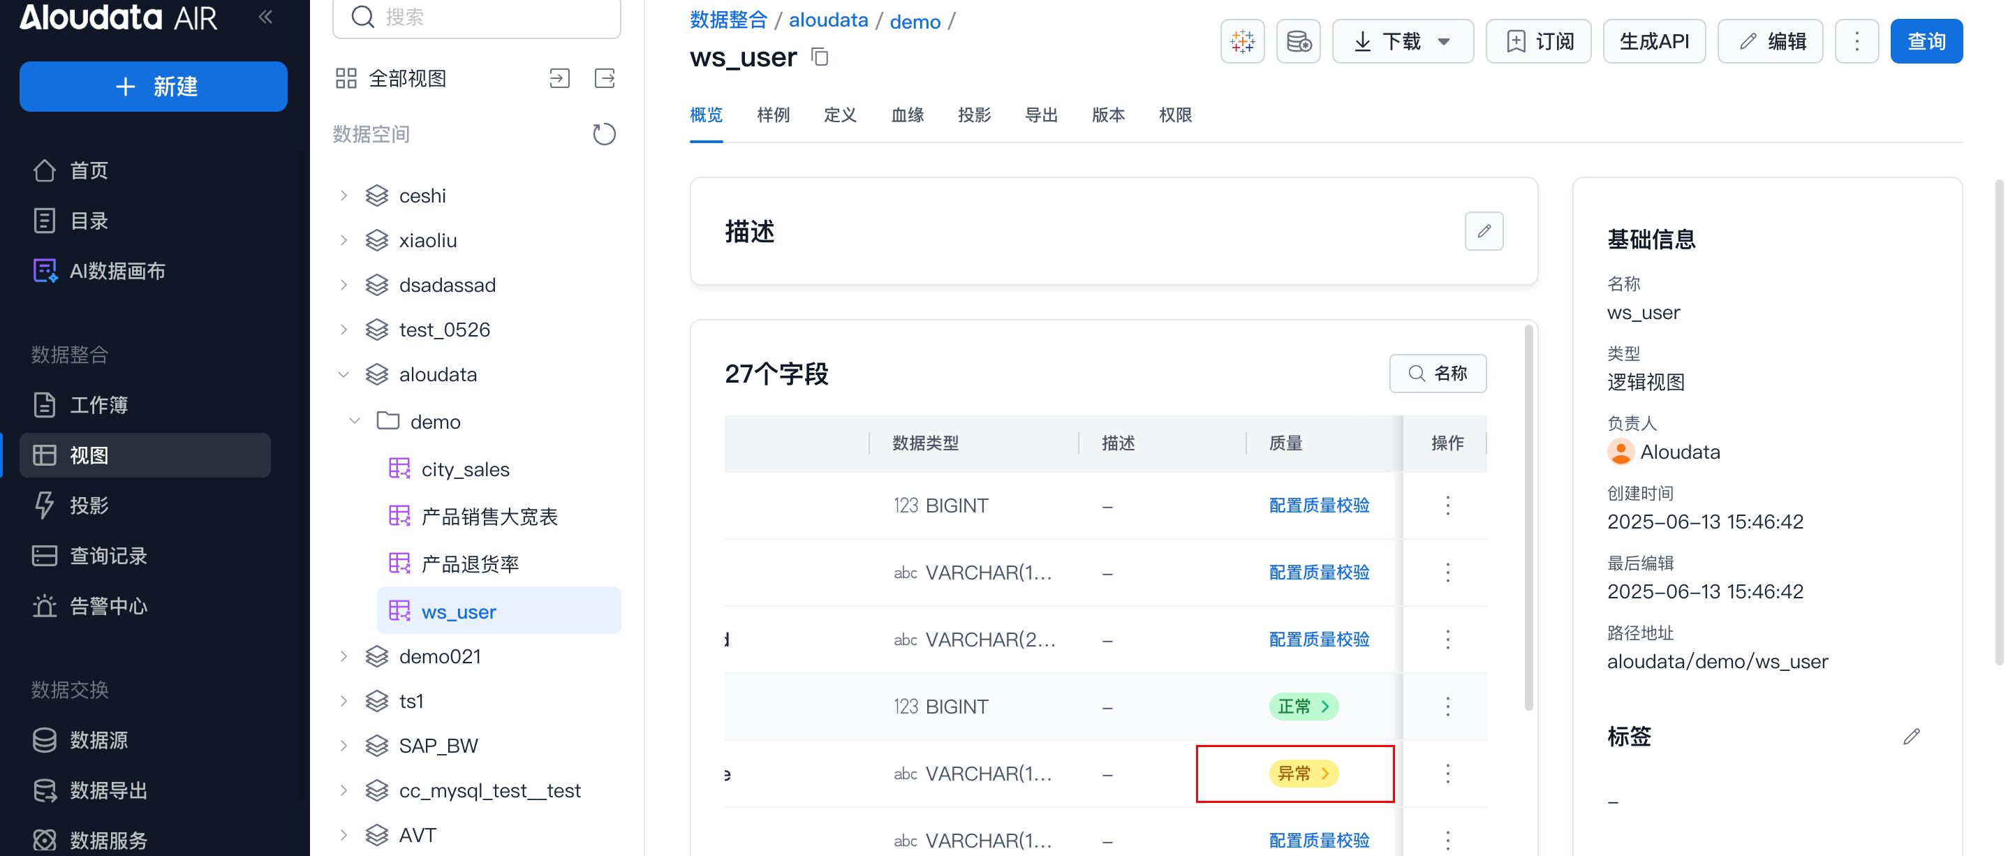The height and width of the screenshot is (856, 2008).
Task: Click the 查询 button
Action: 1926,41
